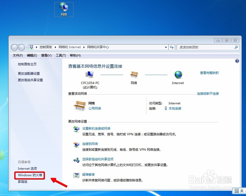The image size is (246, 196).
Task: Click 控制面板 in the address breadcrumb
Action: pos(46,47)
